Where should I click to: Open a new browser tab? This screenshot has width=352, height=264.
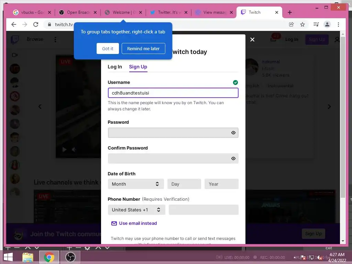[289, 12]
